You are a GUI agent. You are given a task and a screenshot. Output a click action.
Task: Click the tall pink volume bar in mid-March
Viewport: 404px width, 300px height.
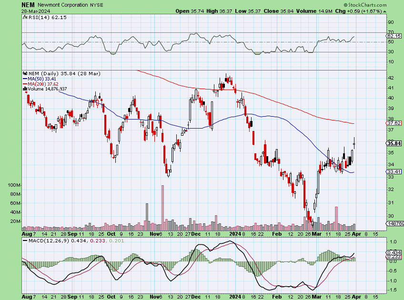[x=336, y=219]
